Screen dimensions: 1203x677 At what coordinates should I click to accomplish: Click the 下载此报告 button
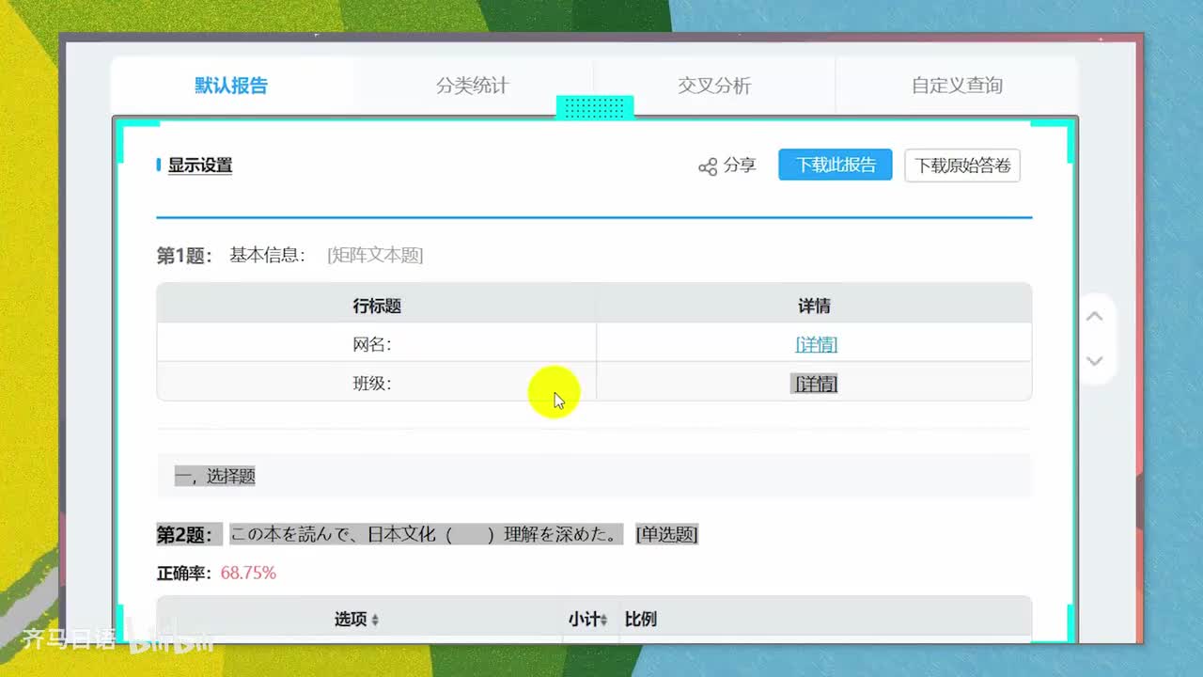[836, 165]
